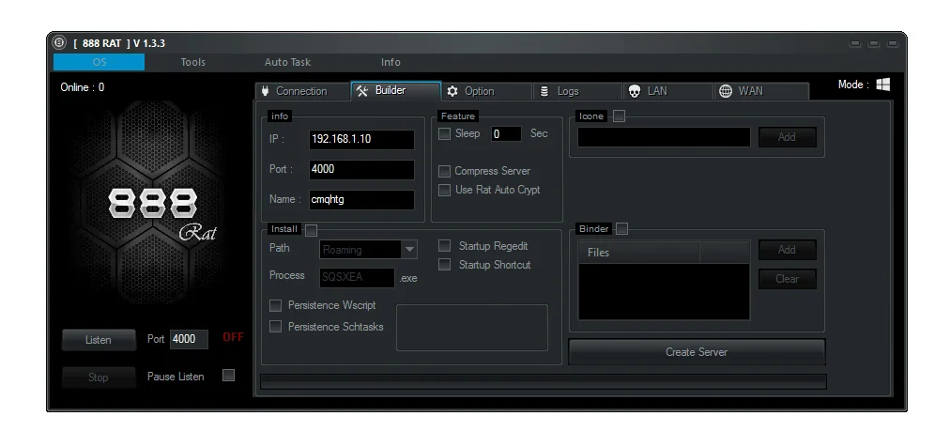The width and height of the screenshot is (950, 447).
Task: Click the wrench icon on Builder tab
Action: 362,90
